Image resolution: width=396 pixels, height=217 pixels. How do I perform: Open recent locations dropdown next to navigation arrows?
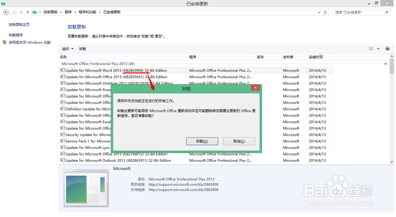(21, 12)
